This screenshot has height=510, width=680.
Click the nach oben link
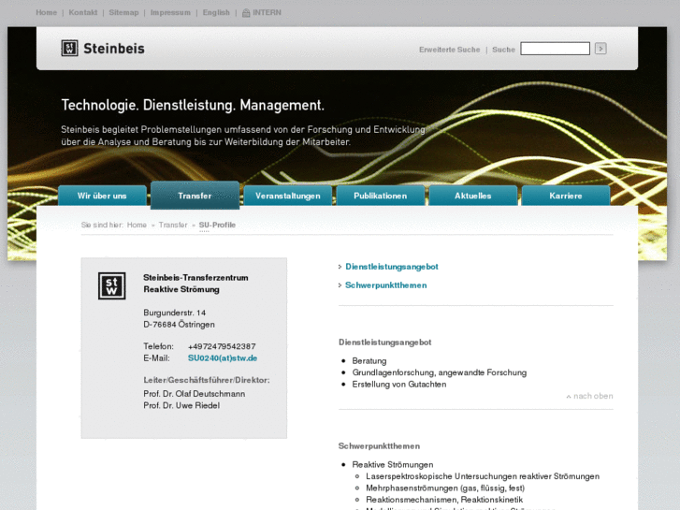point(593,396)
